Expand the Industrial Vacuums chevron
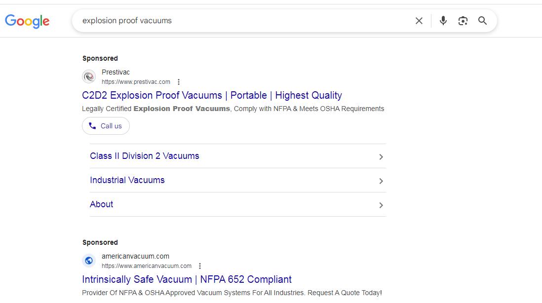Viewport: 542px width, 303px height. 381,181
